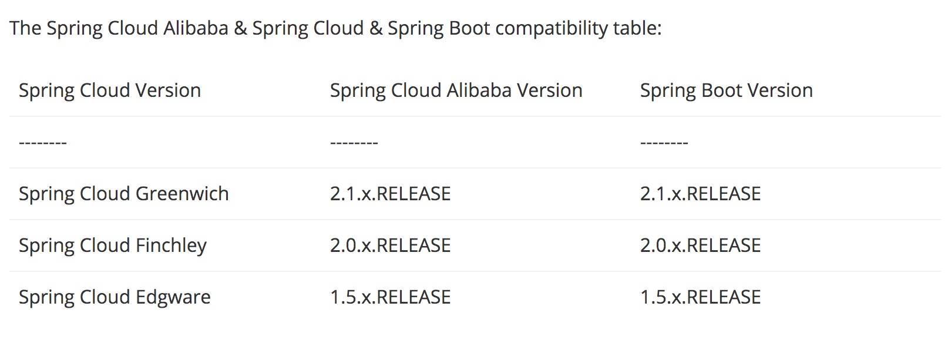Select Alibaba version 1.5.x.RELEASE for Edgware
The height and width of the screenshot is (350, 948).
pos(390,297)
